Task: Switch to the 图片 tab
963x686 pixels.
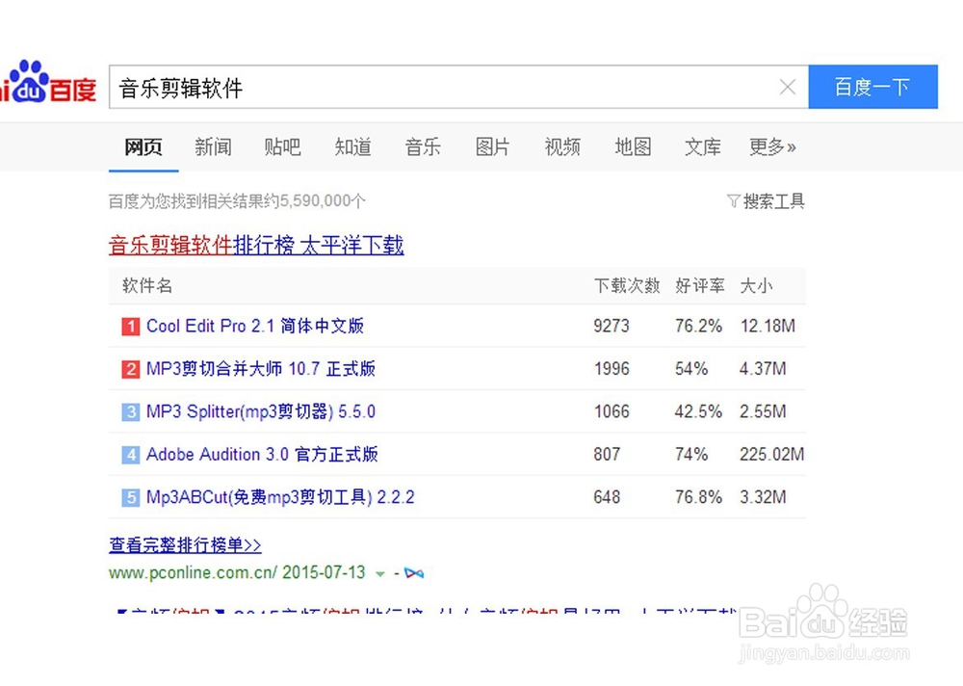Action: 492,146
